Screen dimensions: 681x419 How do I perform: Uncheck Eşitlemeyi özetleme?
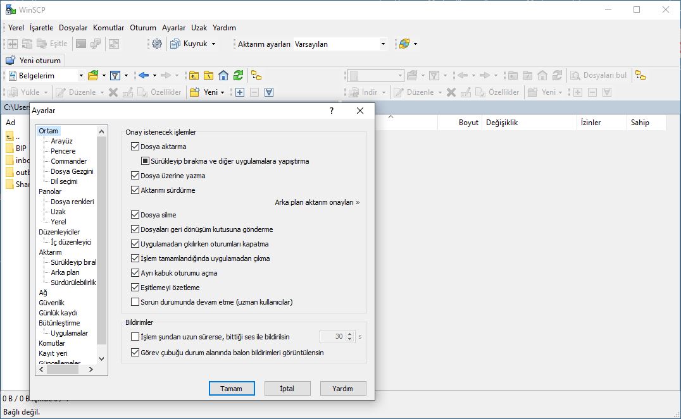pos(135,288)
